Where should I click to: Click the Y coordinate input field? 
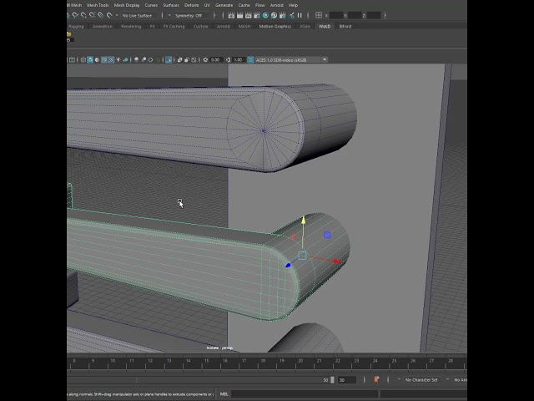click(355, 15)
